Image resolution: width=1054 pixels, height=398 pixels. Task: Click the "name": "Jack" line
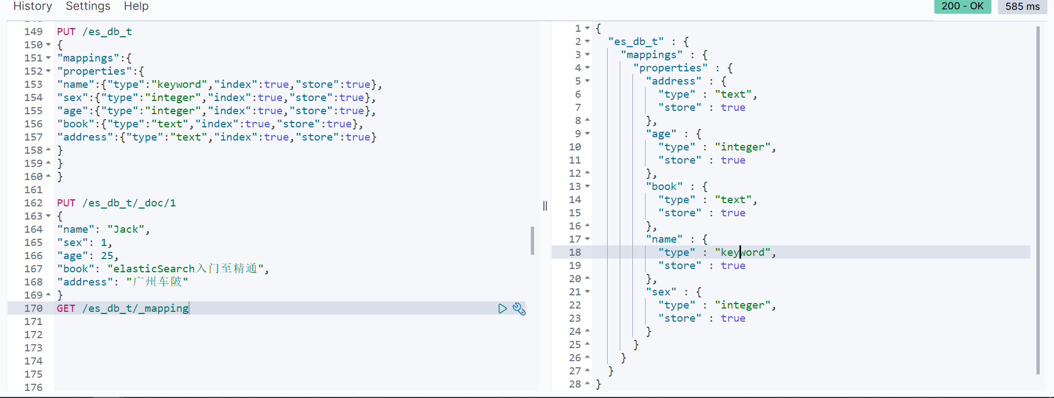tap(103, 229)
